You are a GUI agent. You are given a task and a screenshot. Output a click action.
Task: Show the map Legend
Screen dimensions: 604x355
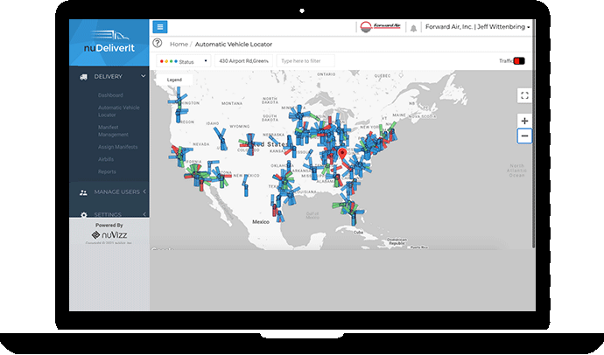(174, 80)
